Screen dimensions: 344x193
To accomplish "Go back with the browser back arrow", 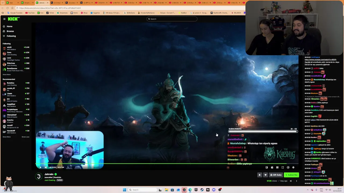I will [x=3, y=8].
